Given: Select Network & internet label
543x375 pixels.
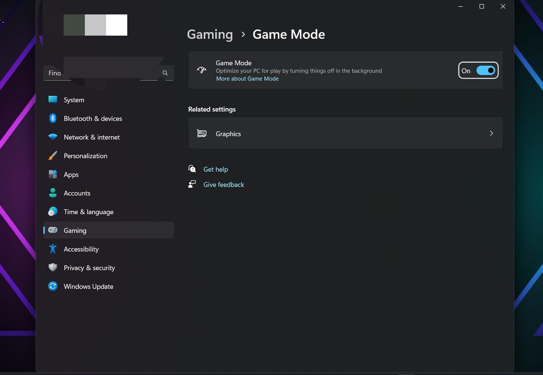Looking at the screenshot, I should tap(92, 137).
